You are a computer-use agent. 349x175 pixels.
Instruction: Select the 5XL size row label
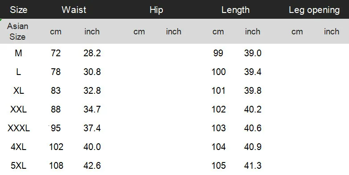(18, 166)
